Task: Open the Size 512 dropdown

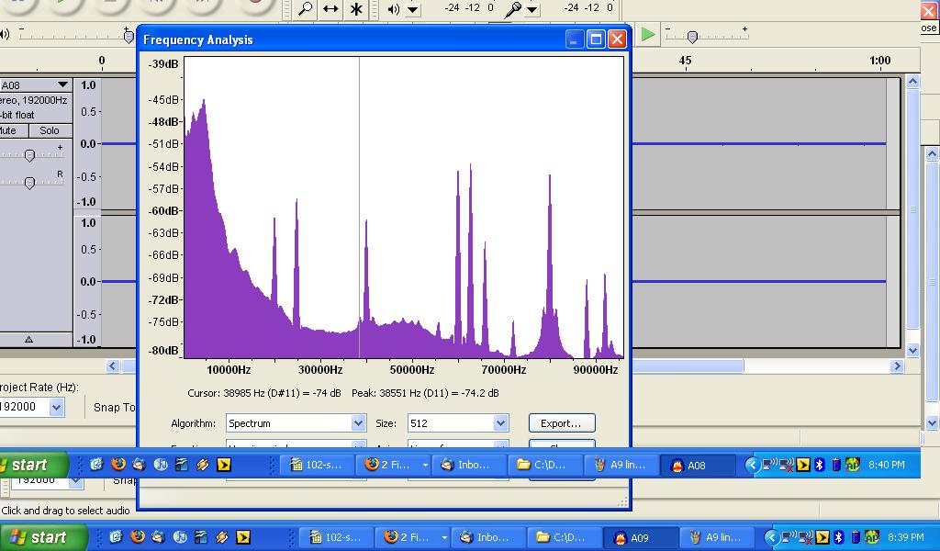Action: coord(500,423)
